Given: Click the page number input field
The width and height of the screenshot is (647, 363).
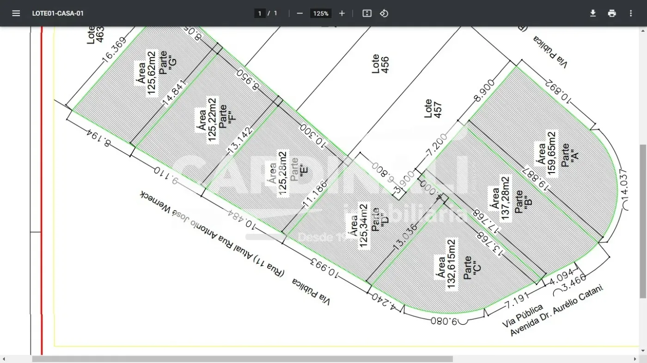Looking at the screenshot, I should point(259,13).
